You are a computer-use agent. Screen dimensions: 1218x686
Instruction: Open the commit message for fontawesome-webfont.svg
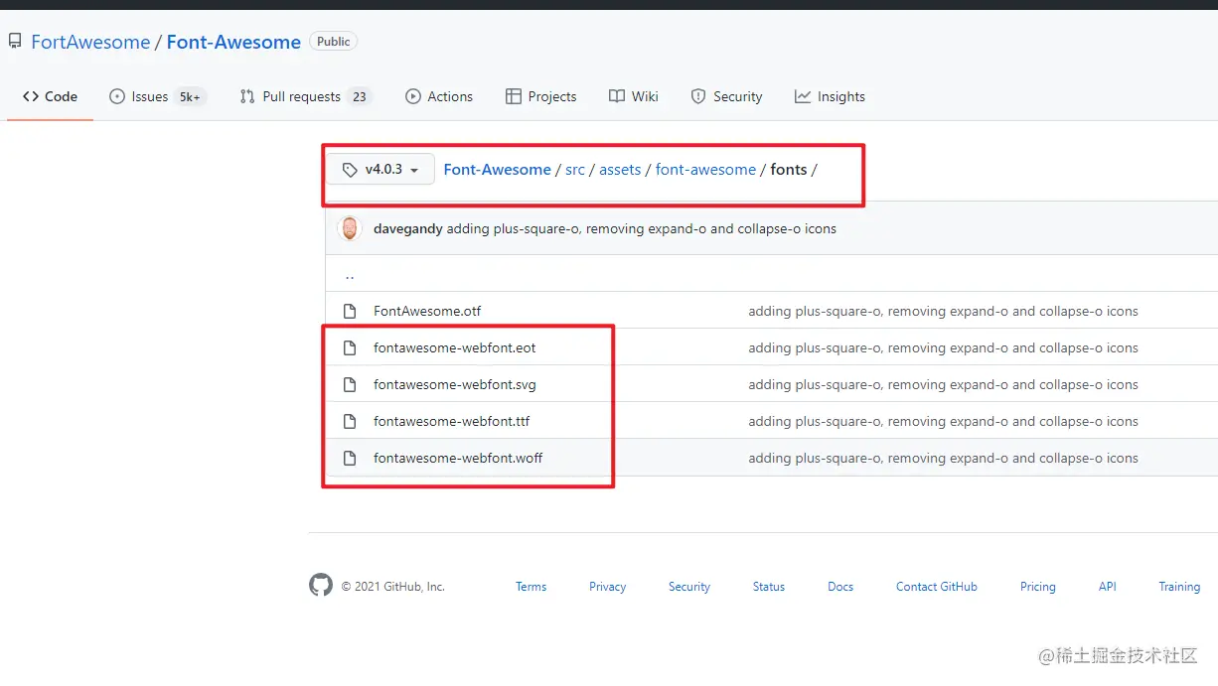point(943,384)
